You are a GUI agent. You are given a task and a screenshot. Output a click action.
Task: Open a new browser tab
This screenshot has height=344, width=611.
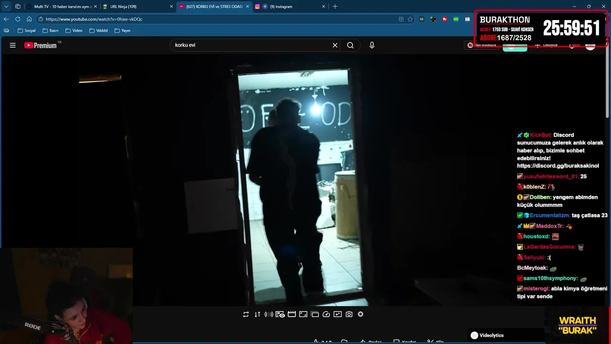tap(335, 7)
